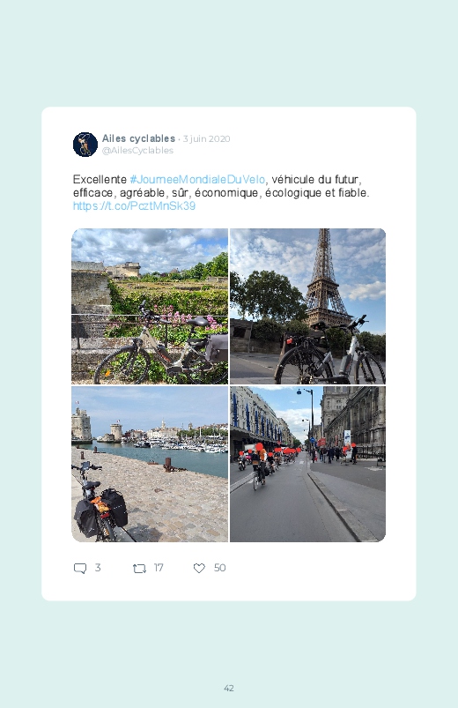Click the 3 juin 2020 date
Viewport: 458px width, 708px height.
pyautogui.click(x=207, y=138)
